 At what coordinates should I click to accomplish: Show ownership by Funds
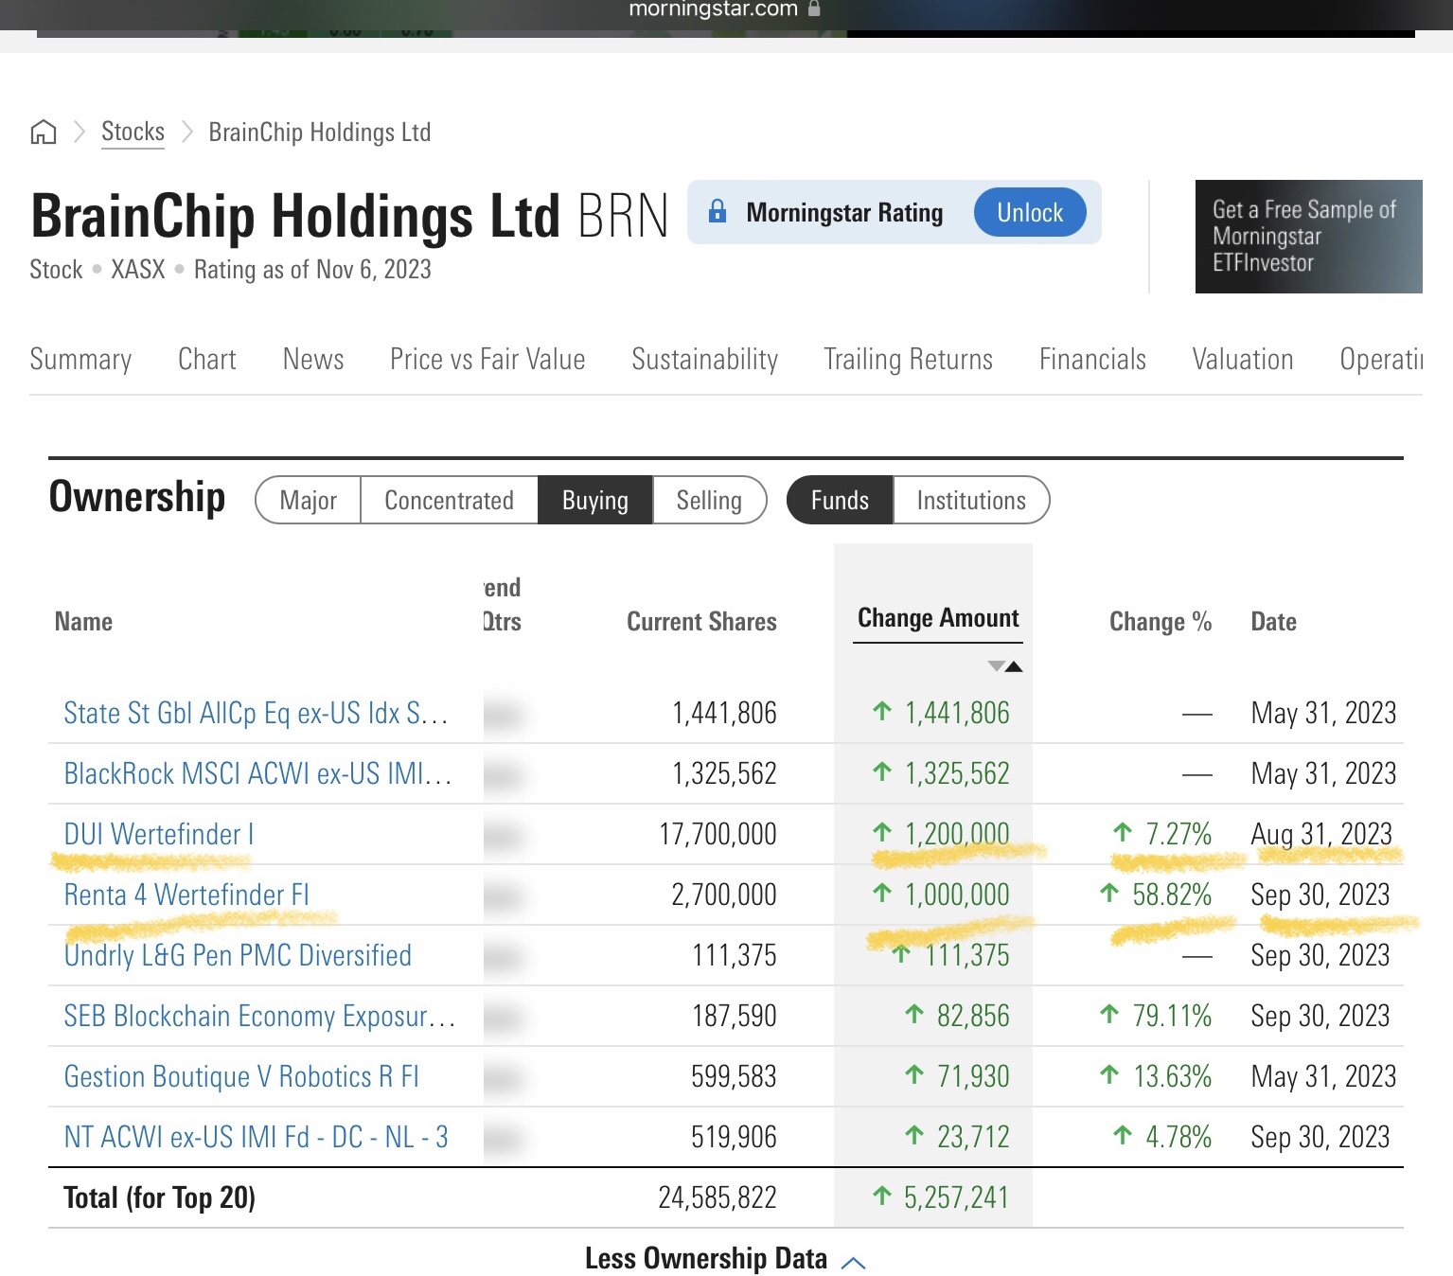[840, 500]
